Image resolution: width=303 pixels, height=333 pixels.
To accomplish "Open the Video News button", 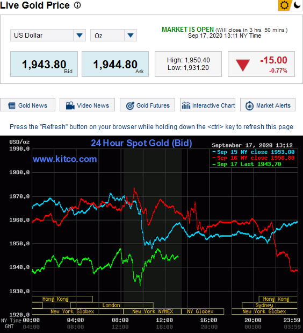I will click(x=87, y=105).
